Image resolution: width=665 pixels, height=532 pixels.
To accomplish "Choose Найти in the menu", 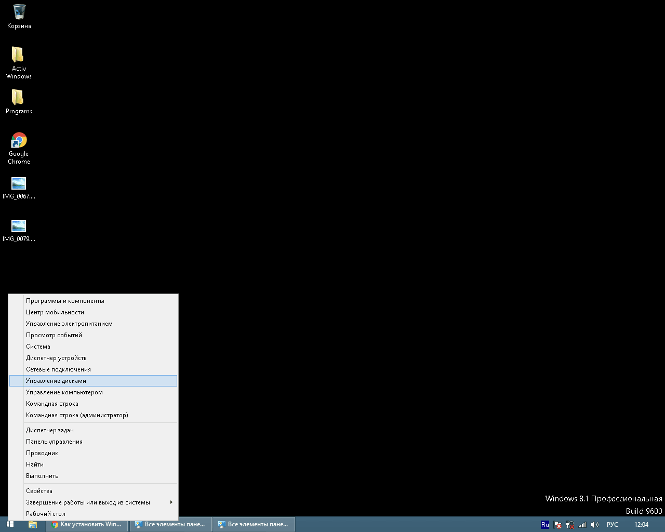I will [x=94, y=464].
